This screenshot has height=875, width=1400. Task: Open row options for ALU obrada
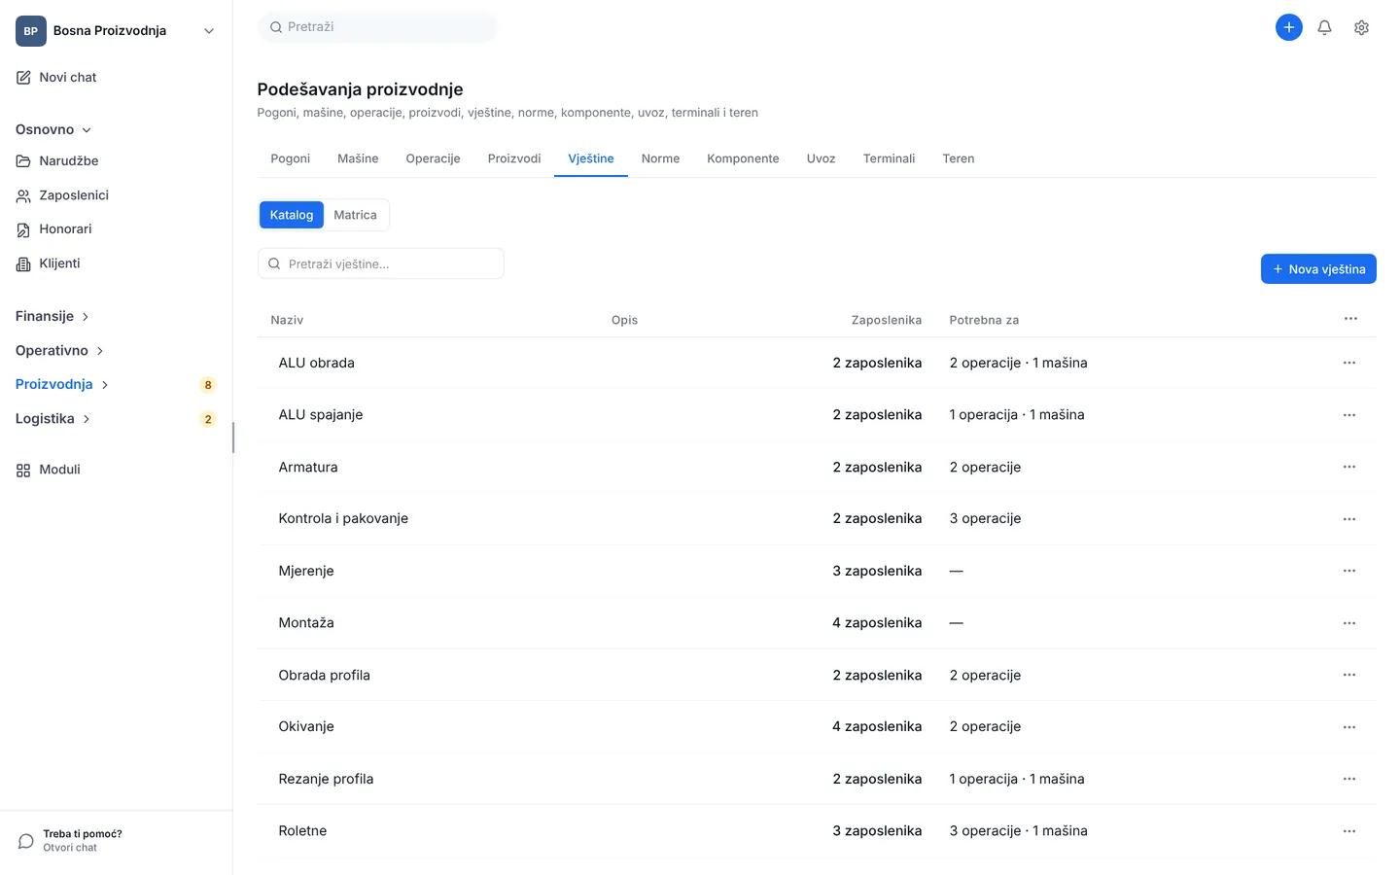1348,363
